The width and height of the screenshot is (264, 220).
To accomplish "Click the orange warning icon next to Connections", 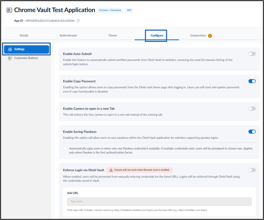I will pyautogui.click(x=210, y=36).
